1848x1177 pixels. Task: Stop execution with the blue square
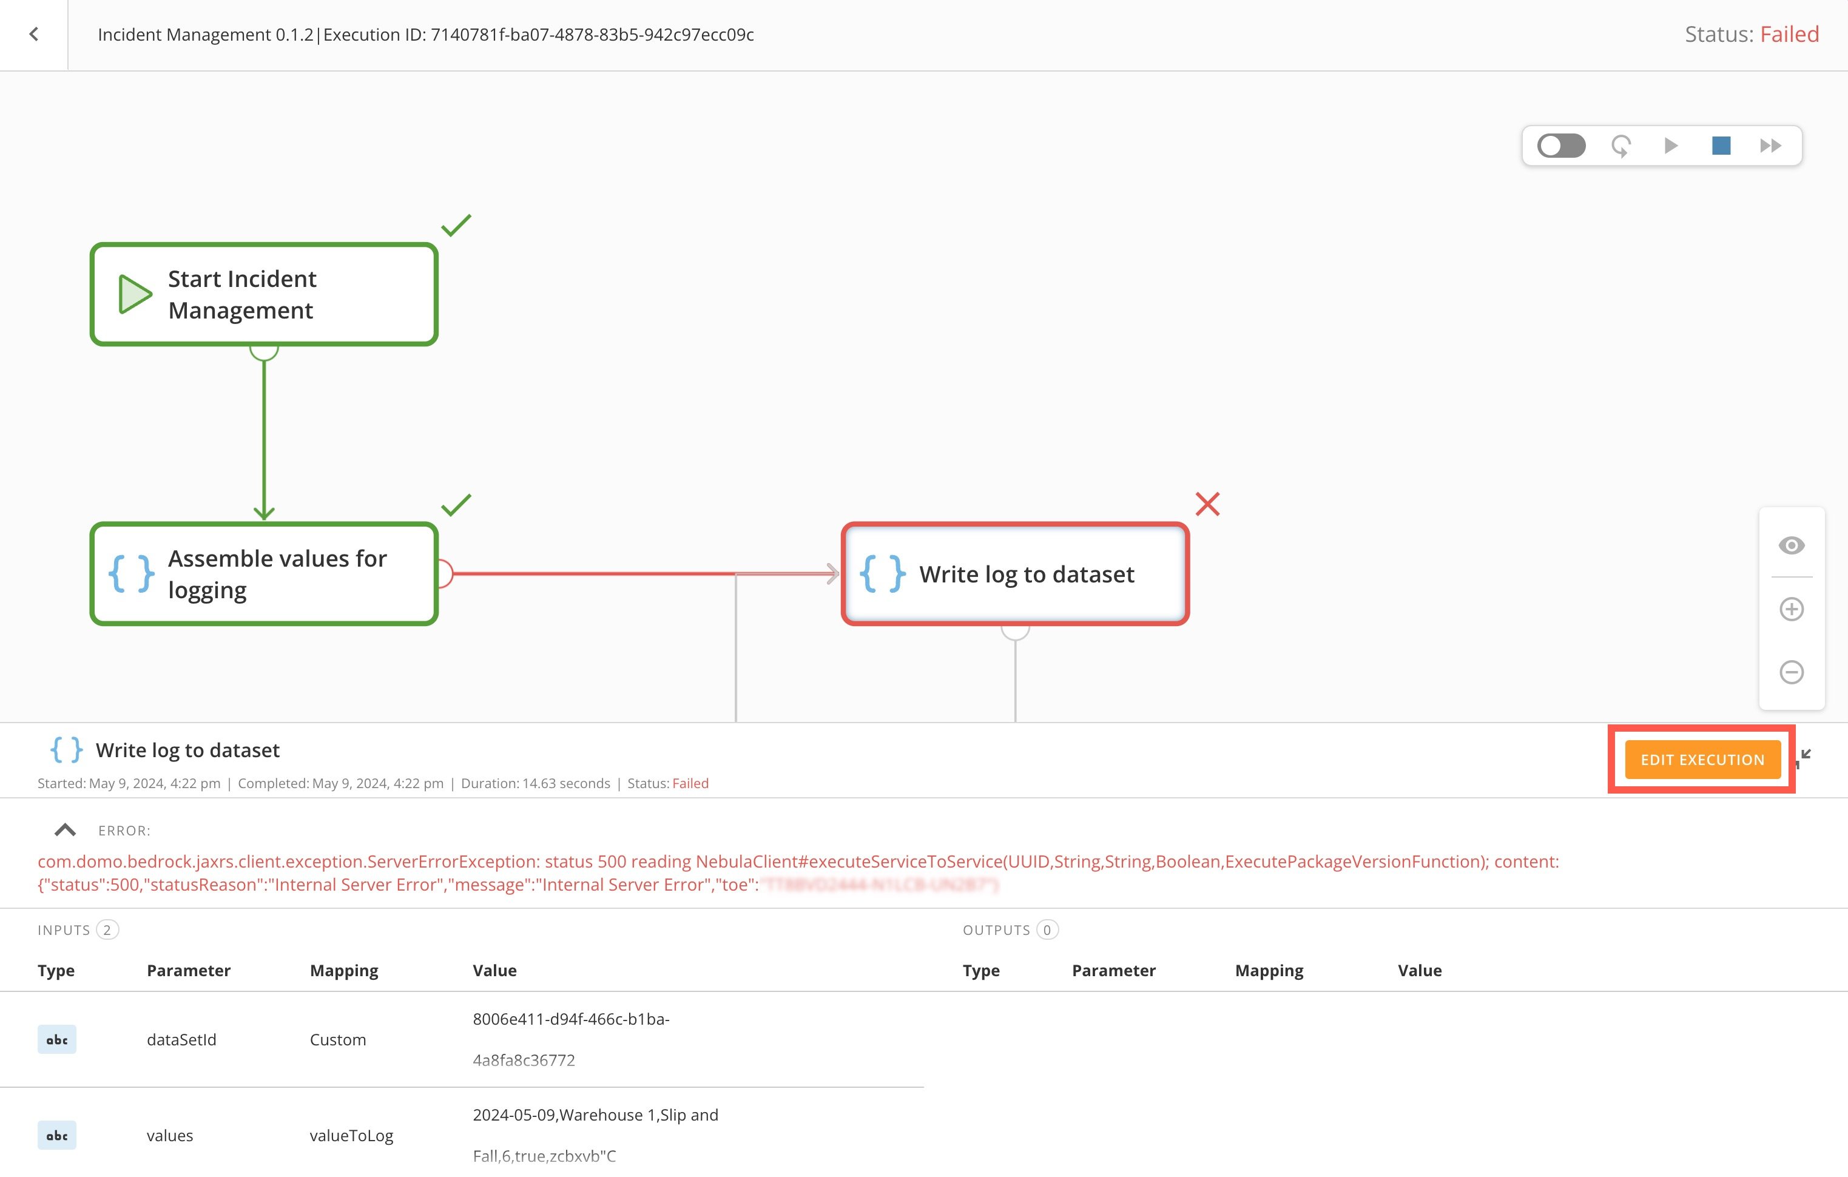1721,146
